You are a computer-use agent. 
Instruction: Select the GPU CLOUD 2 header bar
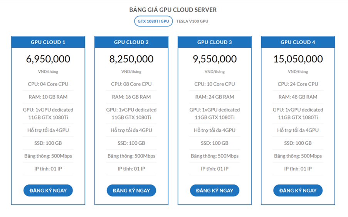(x=131, y=42)
